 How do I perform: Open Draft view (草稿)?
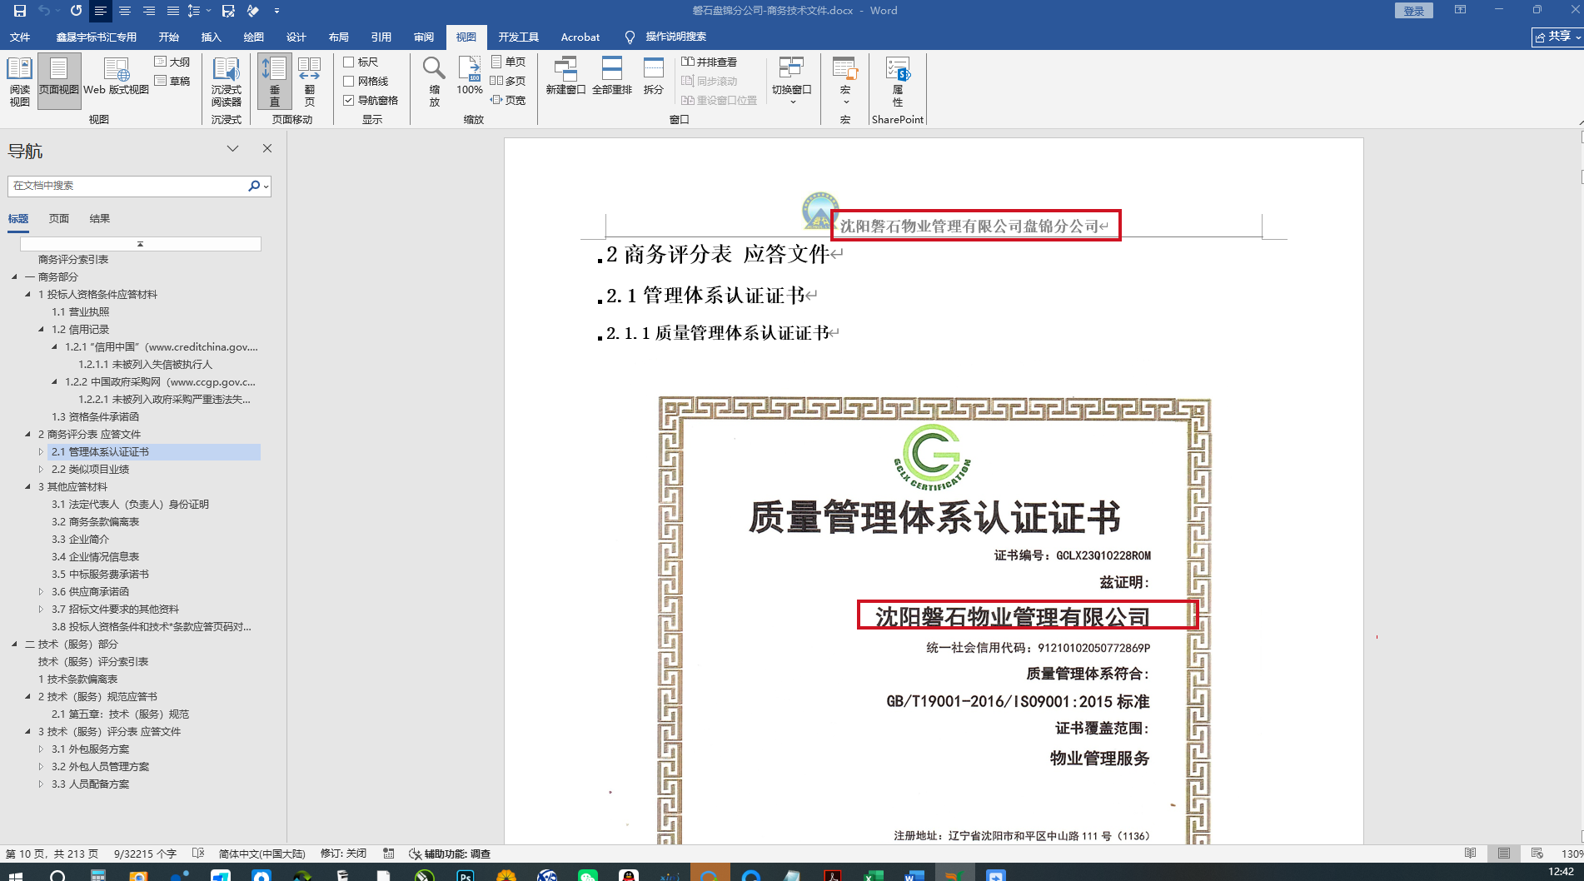click(x=172, y=81)
